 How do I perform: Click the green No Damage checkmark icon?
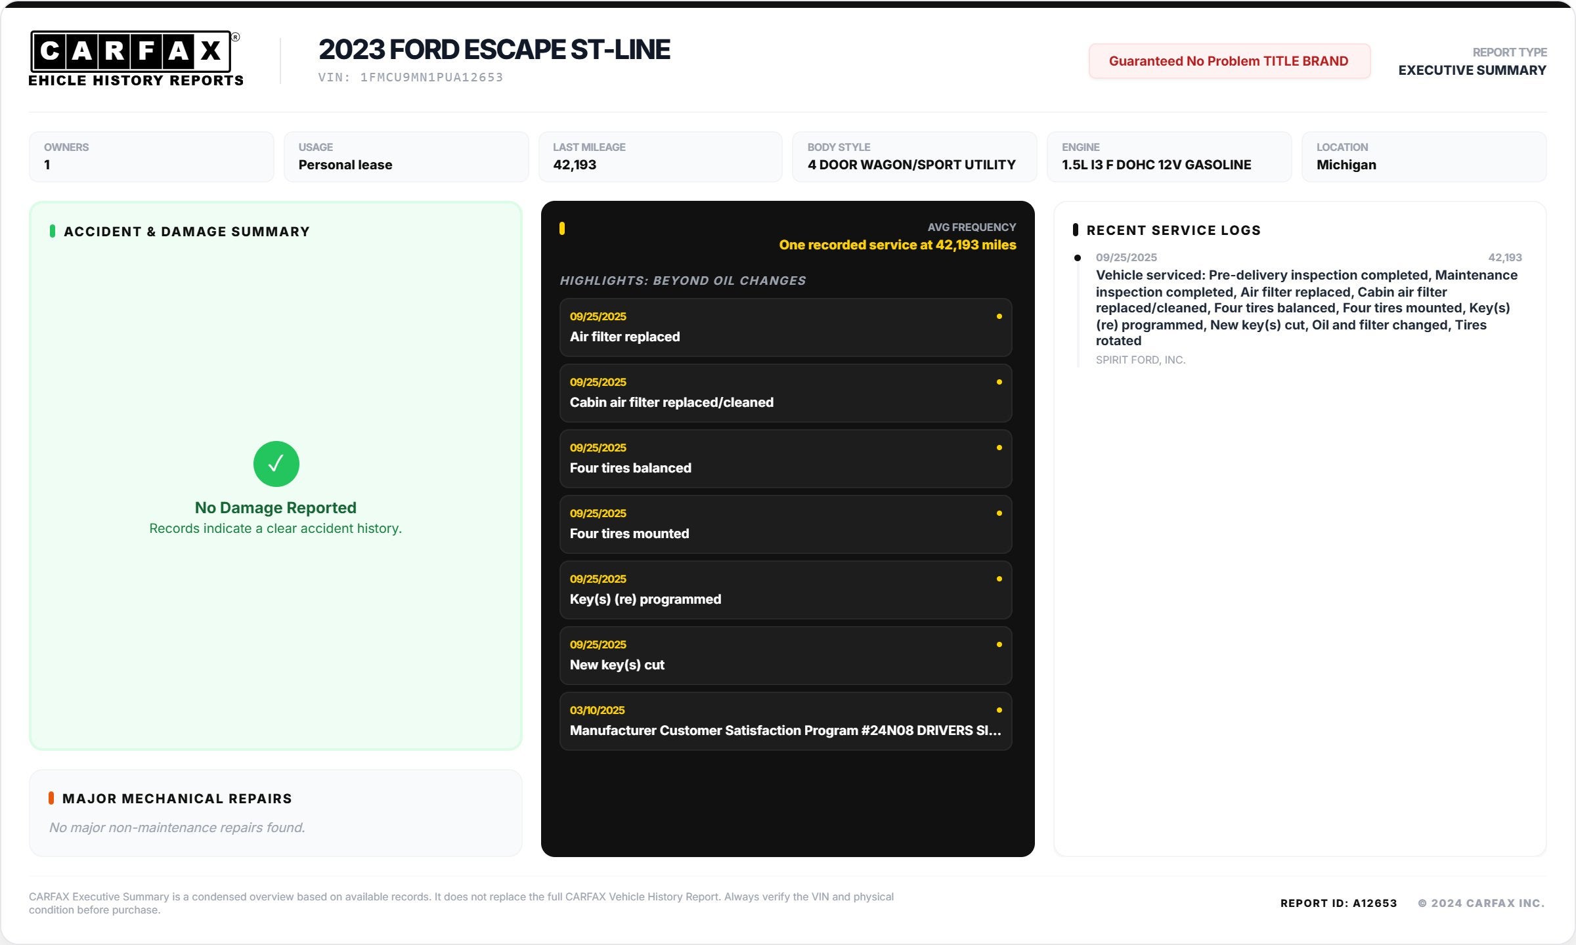click(276, 463)
